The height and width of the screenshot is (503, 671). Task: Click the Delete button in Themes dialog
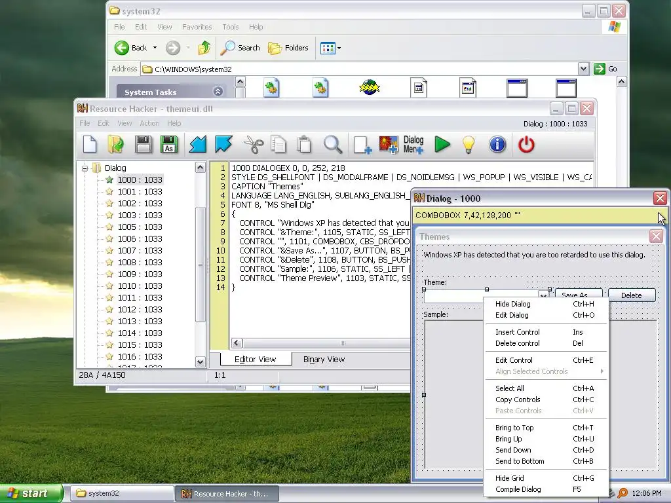[632, 295]
